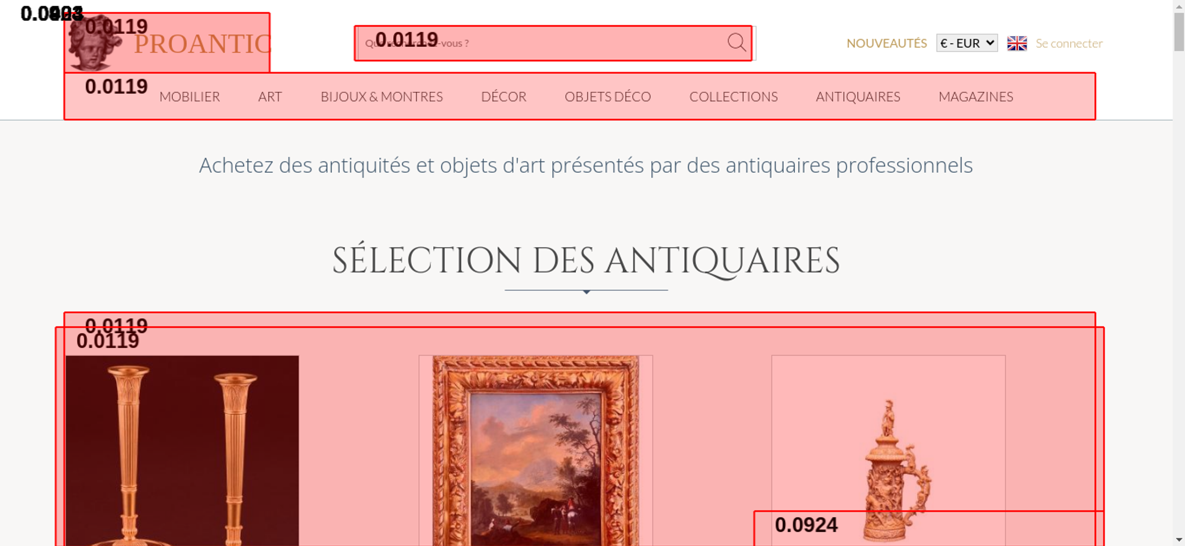Open the carved tankard product thumbnail
1185x546 pixels.
(888, 451)
